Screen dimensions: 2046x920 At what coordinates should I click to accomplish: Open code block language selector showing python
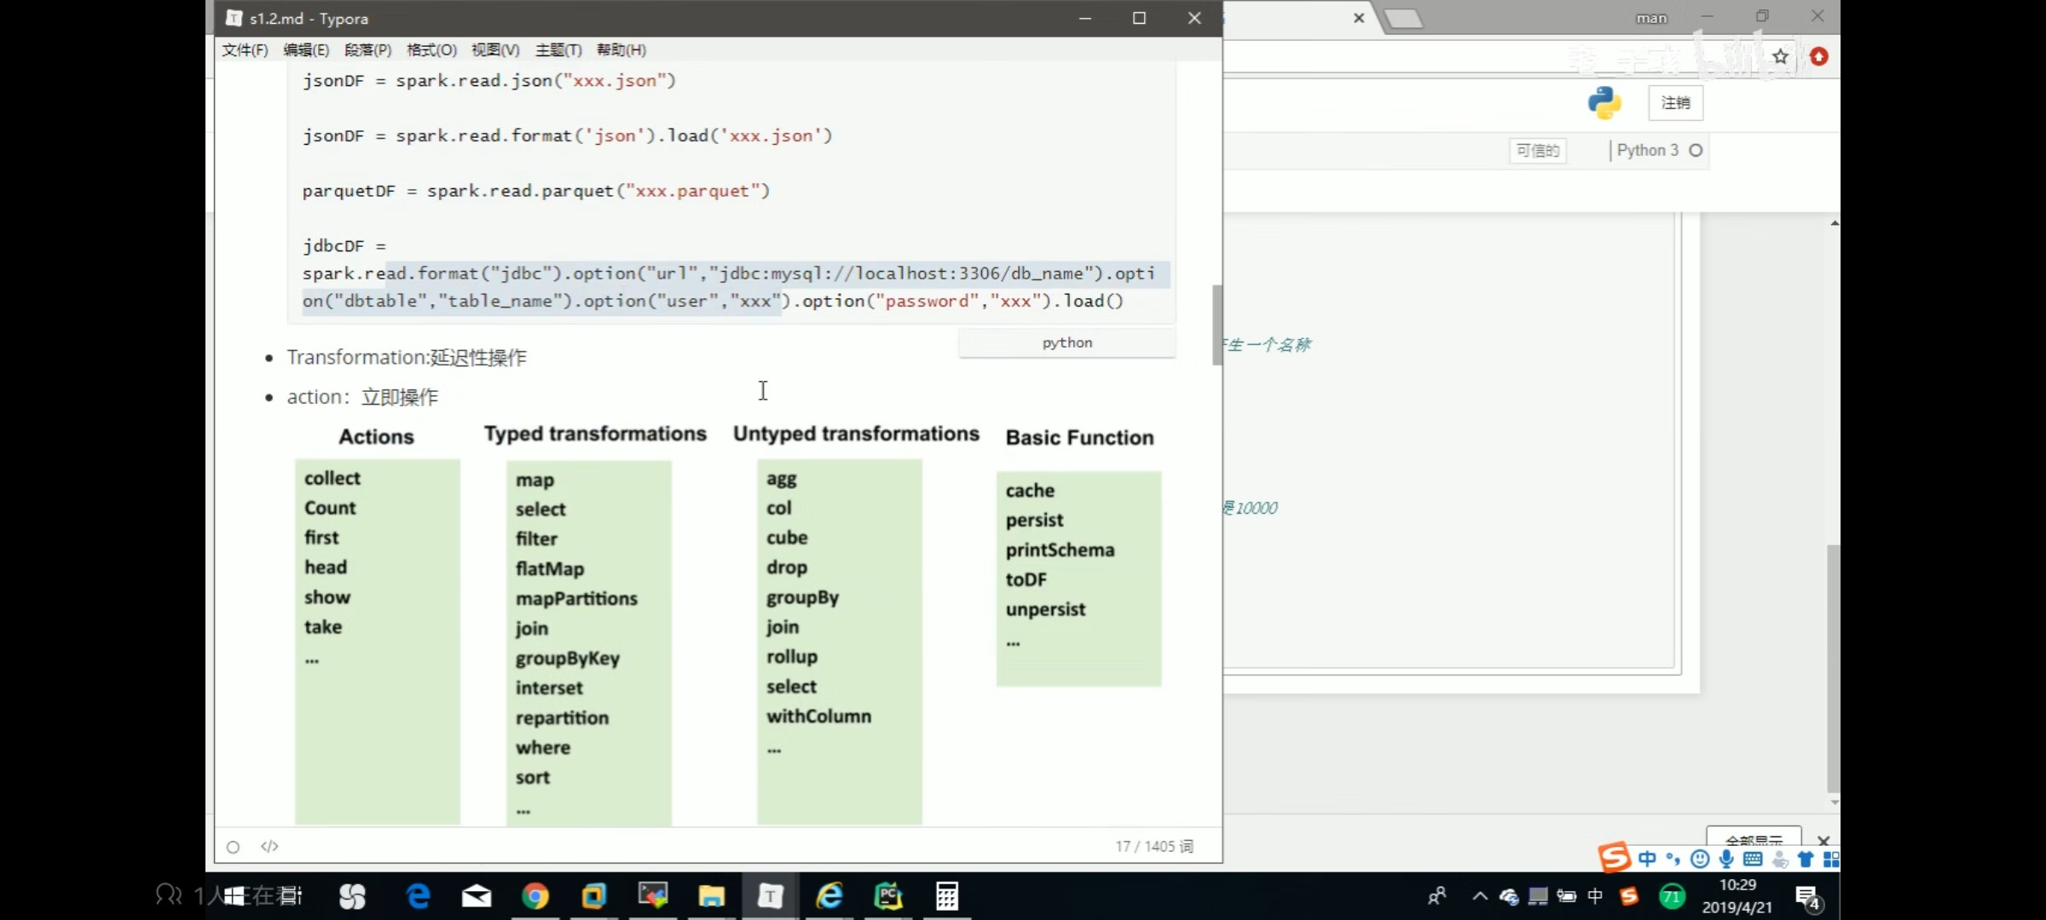pos(1066,342)
